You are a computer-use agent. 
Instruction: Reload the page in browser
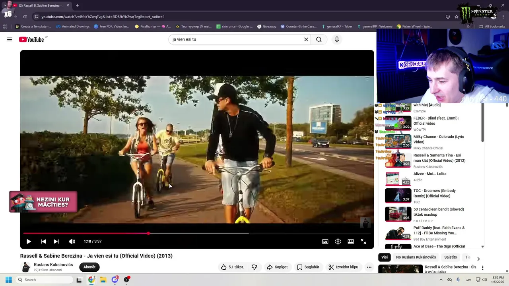(25, 17)
